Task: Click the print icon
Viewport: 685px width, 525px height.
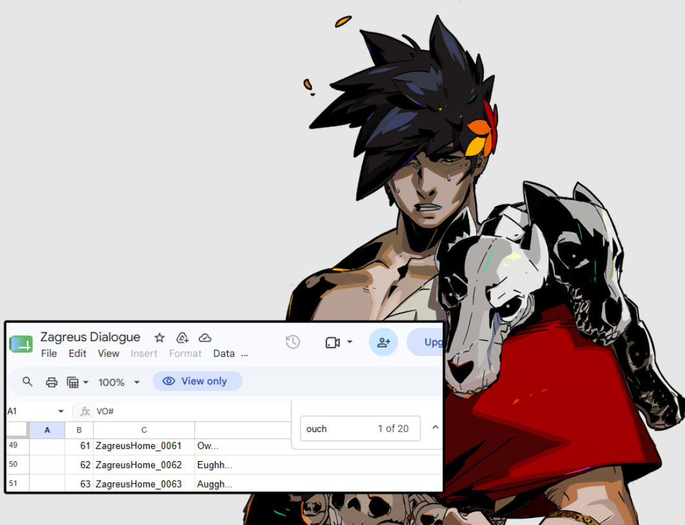Action: [52, 382]
